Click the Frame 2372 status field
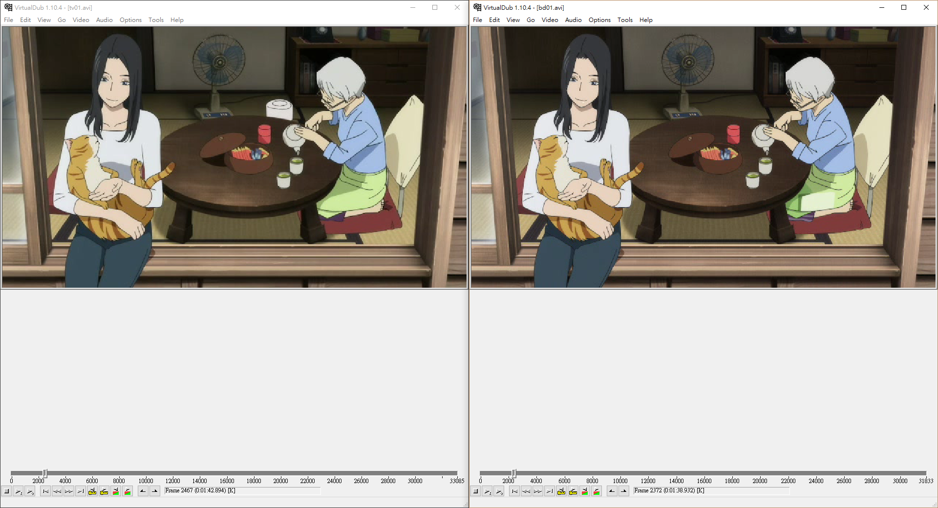This screenshot has width=938, height=508. [x=711, y=491]
